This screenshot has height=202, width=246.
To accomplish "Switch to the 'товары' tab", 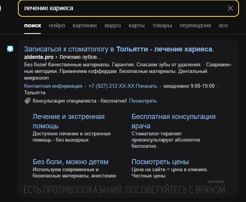I will click(x=162, y=25).
